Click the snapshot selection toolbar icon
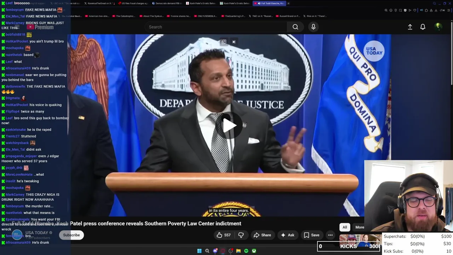 400,10
